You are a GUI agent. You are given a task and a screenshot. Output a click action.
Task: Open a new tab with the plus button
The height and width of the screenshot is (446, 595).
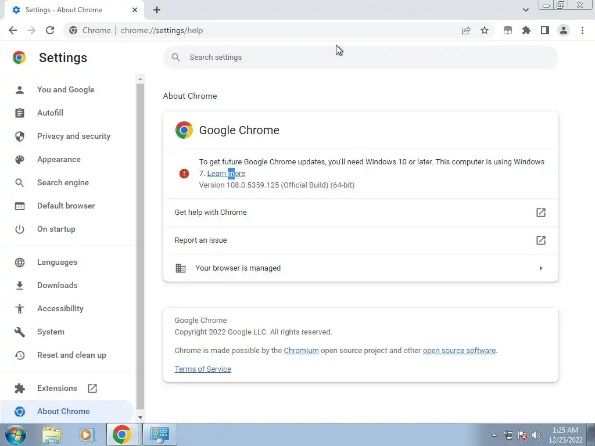(x=157, y=10)
